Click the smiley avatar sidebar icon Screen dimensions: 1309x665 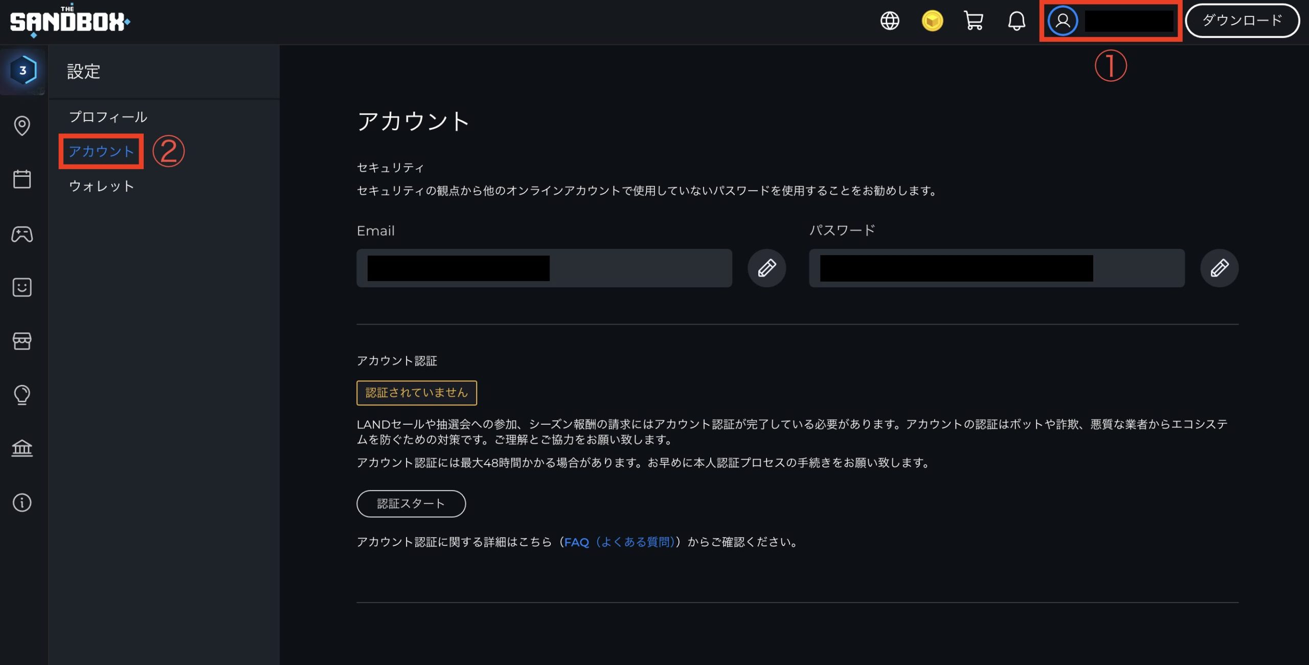tap(22, 287)
